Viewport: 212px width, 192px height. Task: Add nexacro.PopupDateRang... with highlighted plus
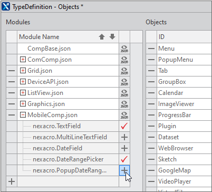(124, 170)
